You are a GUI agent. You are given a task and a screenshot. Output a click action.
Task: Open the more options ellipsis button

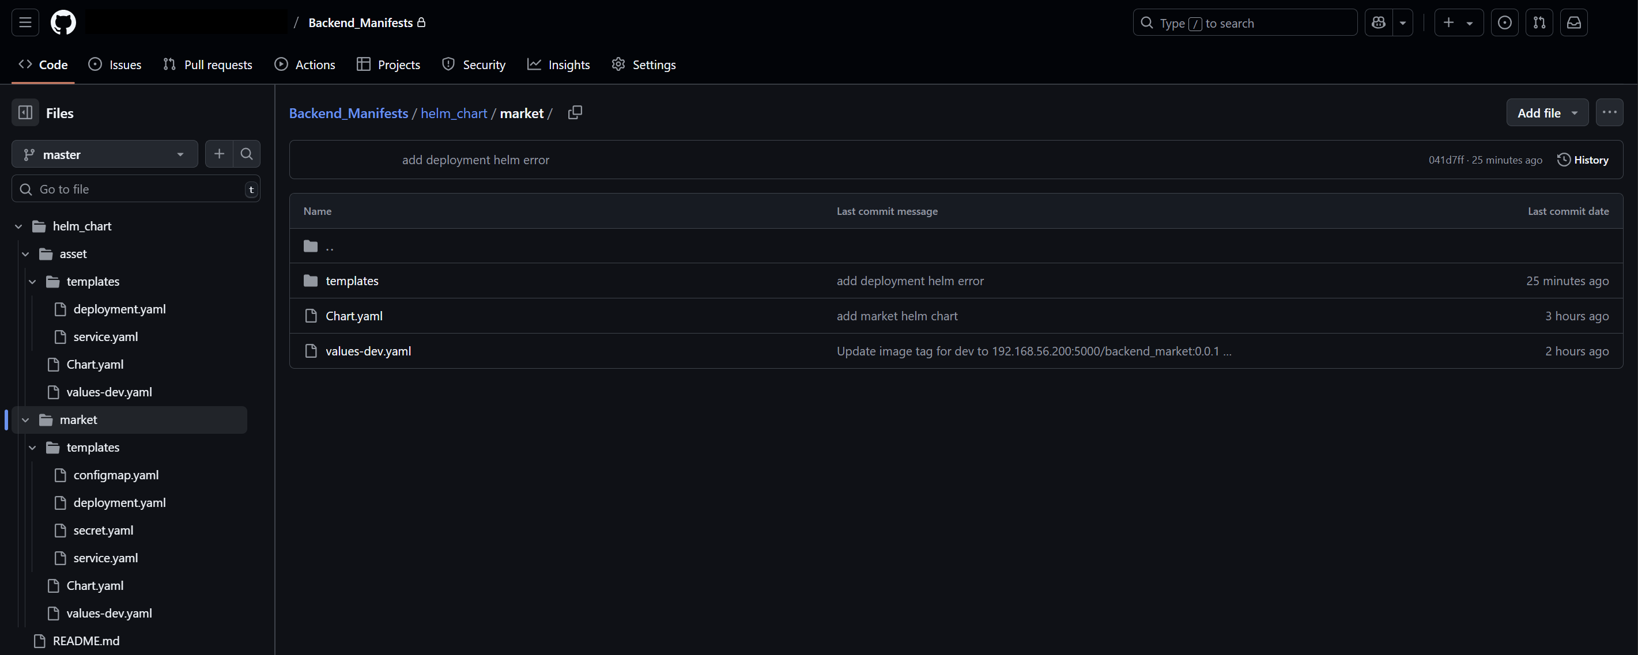[1609, 113]
